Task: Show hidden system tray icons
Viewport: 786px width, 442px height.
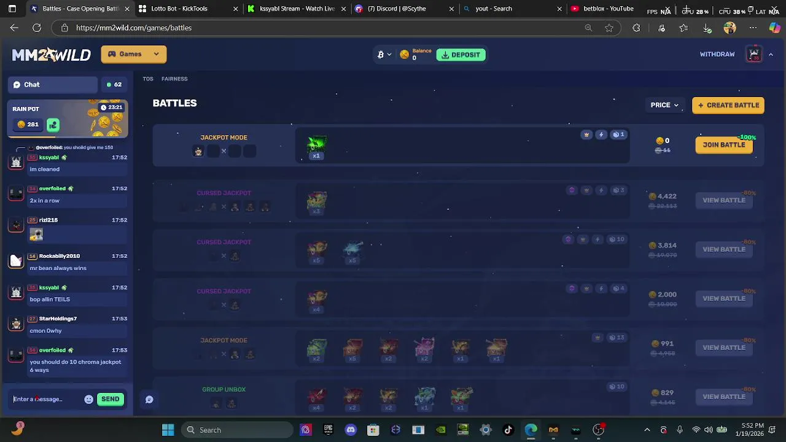Action: (647, 430)
